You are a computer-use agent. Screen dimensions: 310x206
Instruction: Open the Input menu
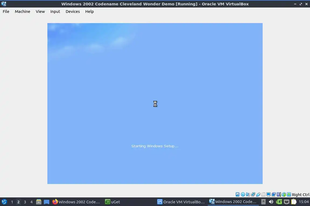55,12
